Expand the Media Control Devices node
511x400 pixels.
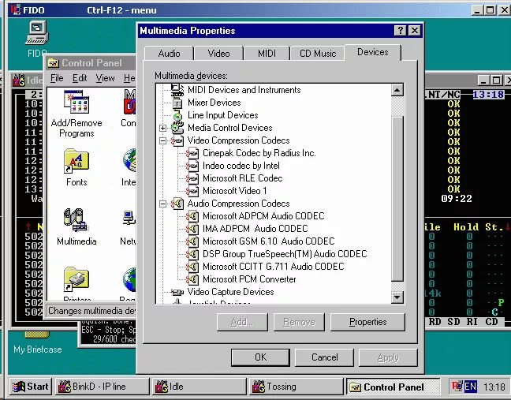[162, 128]
